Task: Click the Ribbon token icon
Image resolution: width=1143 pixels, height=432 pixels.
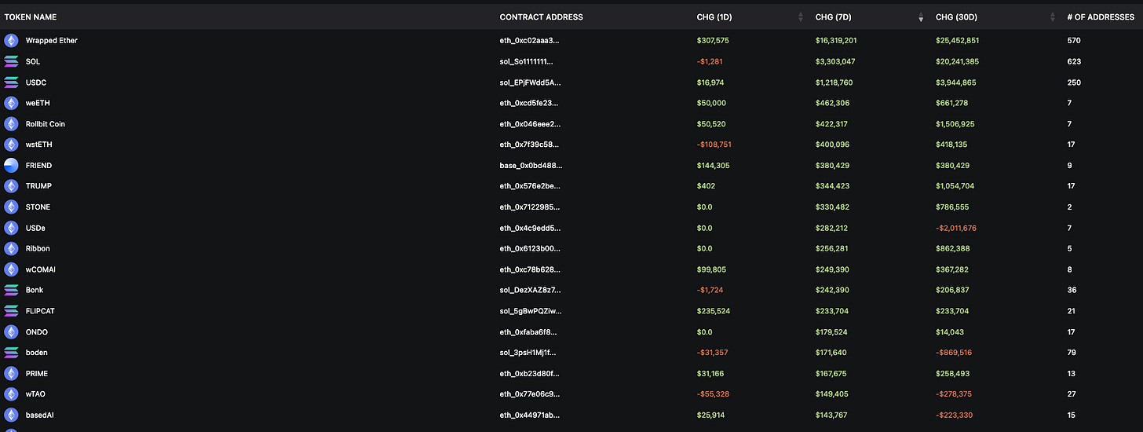Action: (11, 248)
